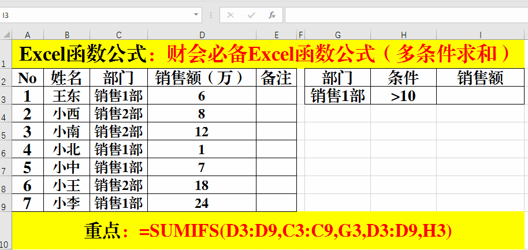Select the cell containing 小南
The image size is (528, 250).
(66, 131)
